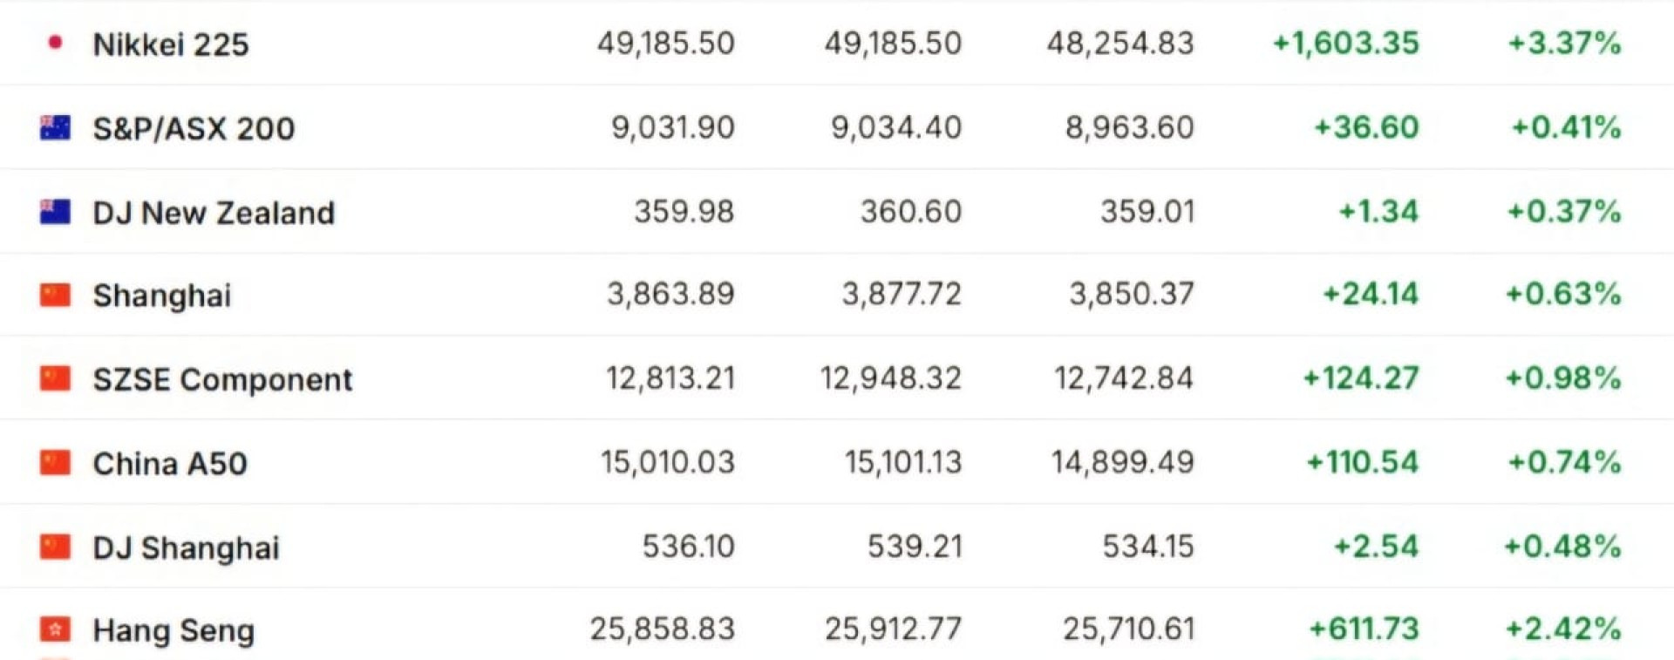Click the Hong Kong flag beside Hang Seng
Image resolution: width=1674 pixels, height=660 pixels.
(55, 629)
